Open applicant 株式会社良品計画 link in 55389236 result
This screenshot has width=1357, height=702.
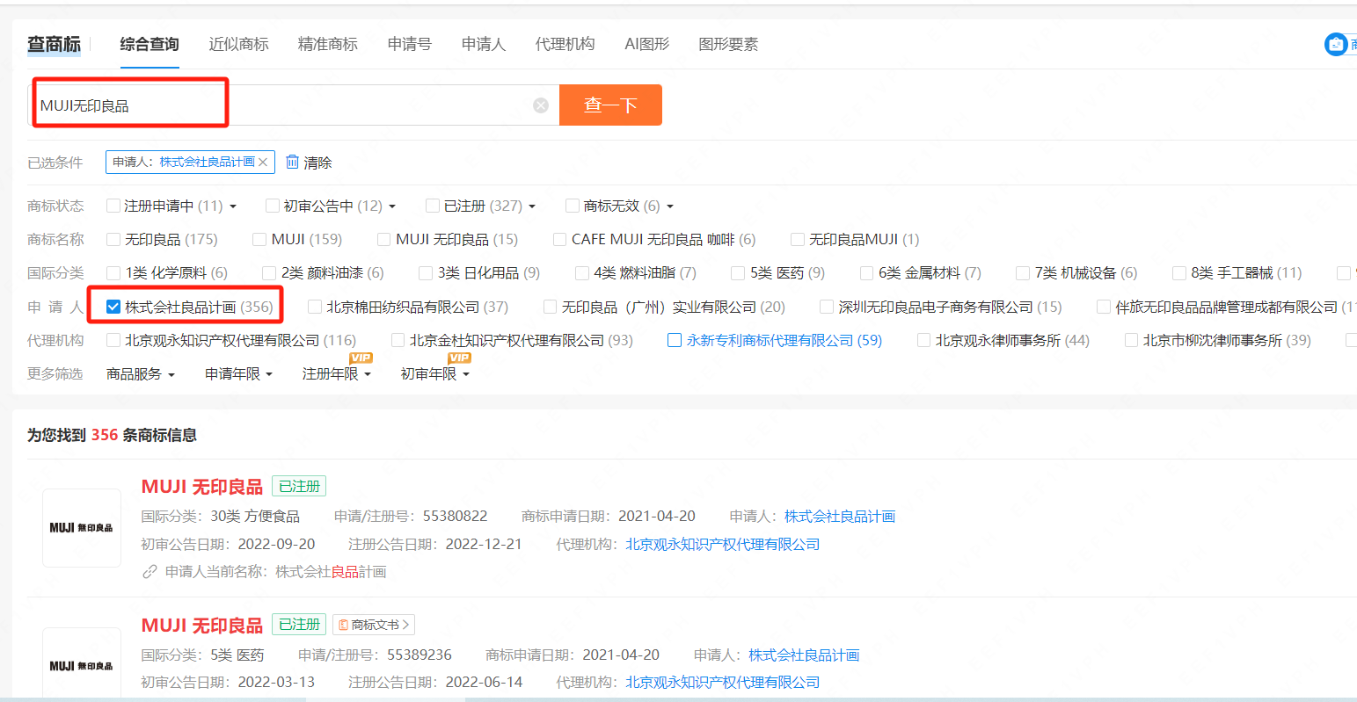coord(804,655)
